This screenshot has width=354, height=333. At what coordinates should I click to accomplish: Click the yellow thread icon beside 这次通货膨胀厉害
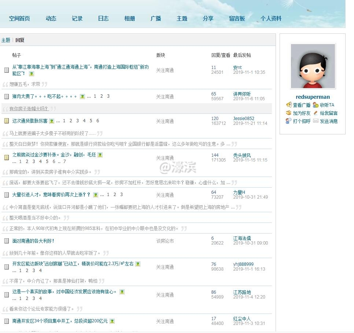[7, 121]
